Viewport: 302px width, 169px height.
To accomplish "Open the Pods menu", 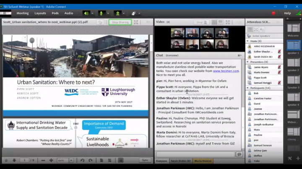I will (x=55, y=13).
